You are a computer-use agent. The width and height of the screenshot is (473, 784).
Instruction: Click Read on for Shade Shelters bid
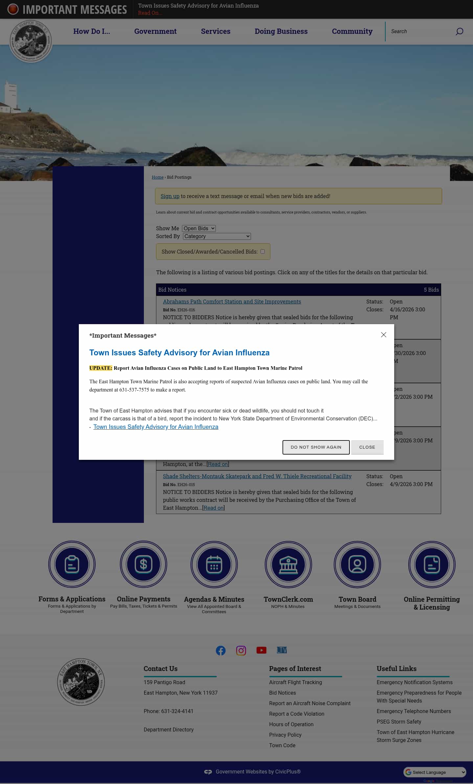pyautogui.click(x=214, y=508)
